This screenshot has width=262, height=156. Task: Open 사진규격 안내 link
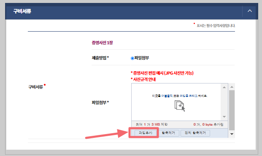click(143, 79)
